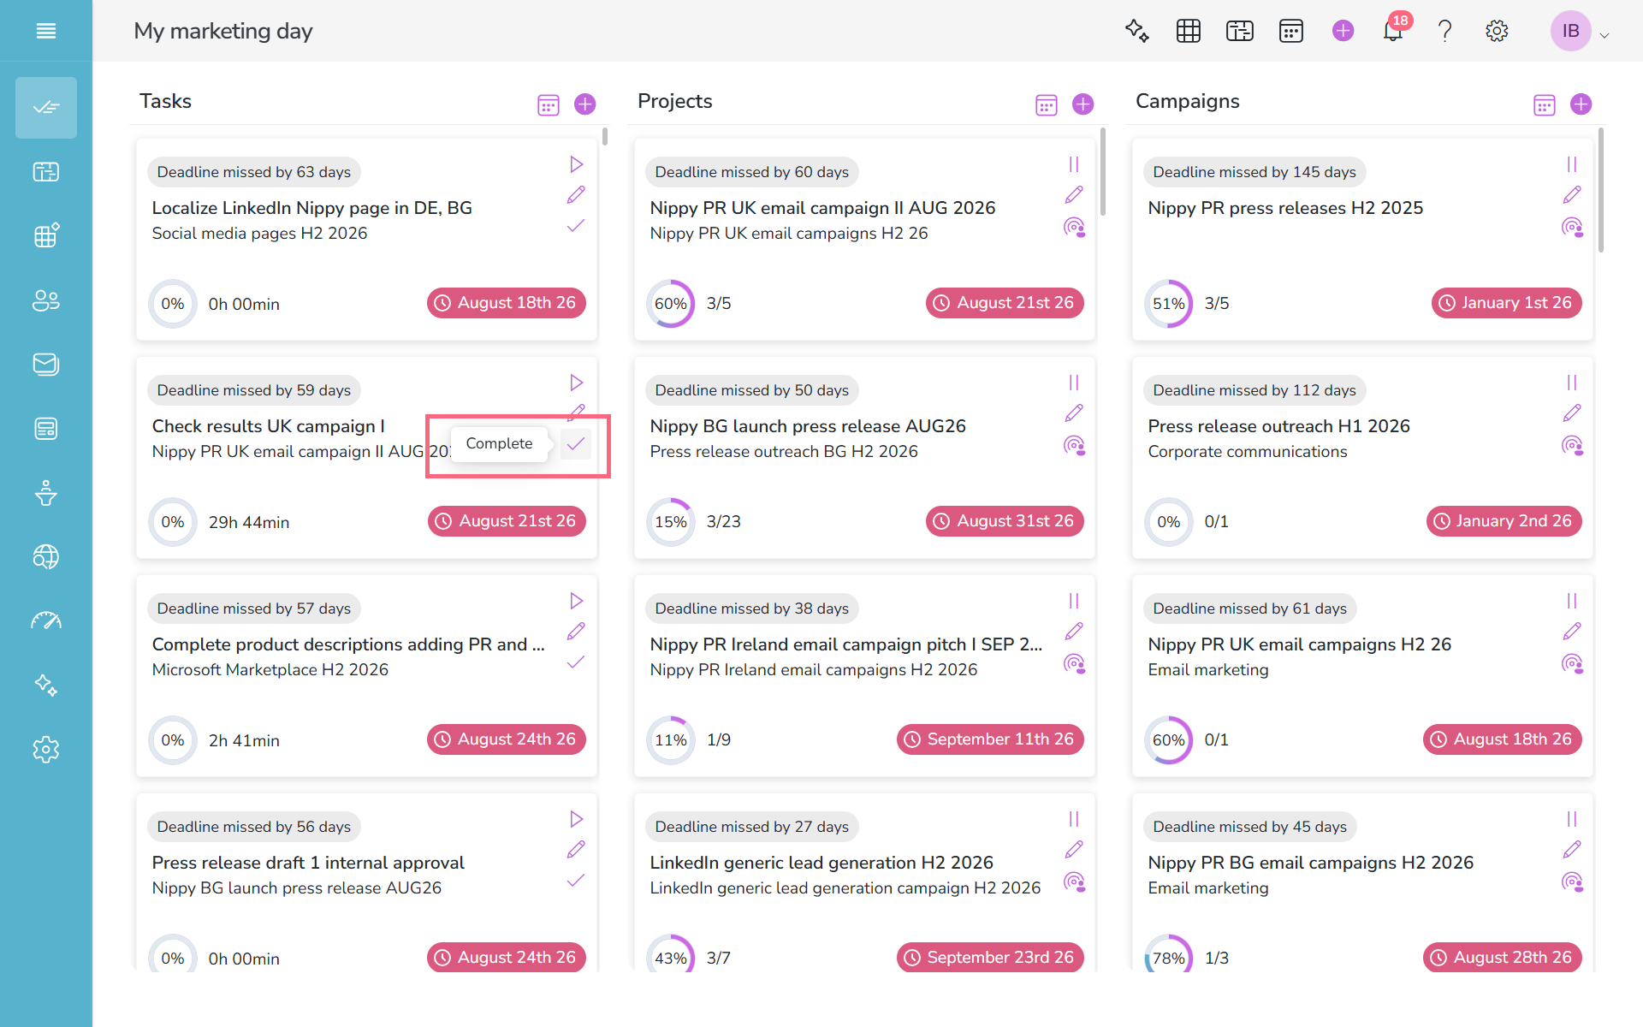This screenshot has width=1643, height=1027.
Task: Open the people/contacts sidebar icon
Action: pos(46,300)
